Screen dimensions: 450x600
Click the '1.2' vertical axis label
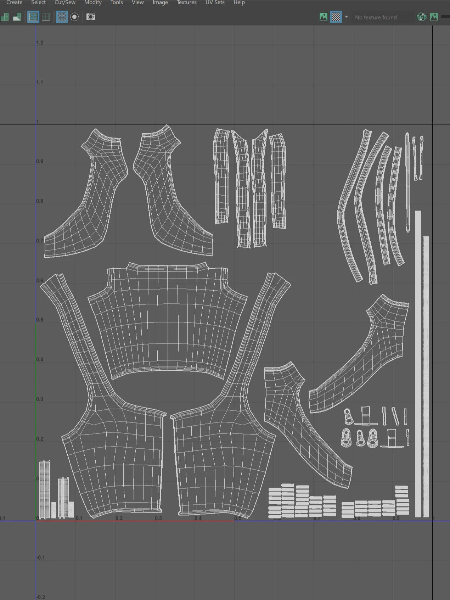point(40,43)
